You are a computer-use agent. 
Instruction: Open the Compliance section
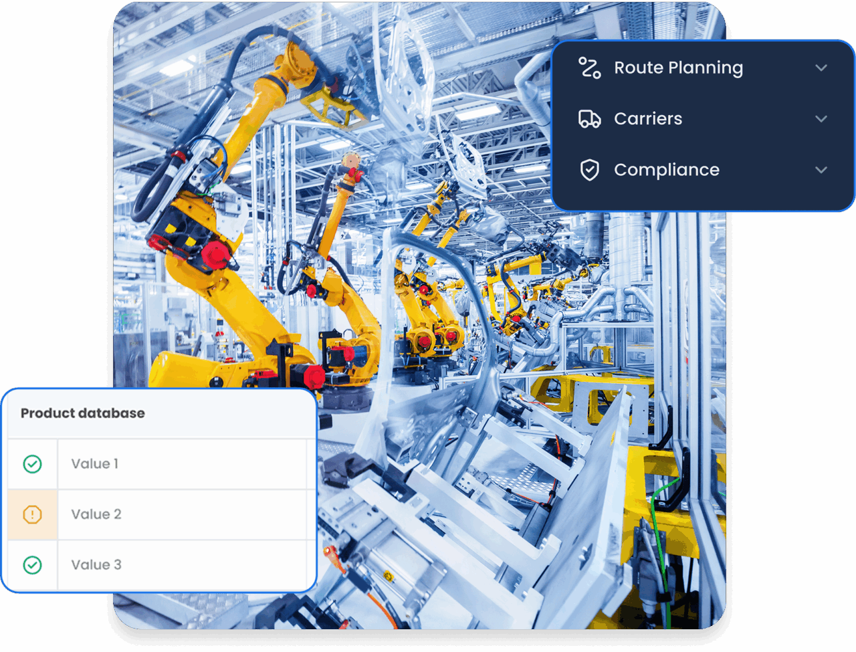point(666,170)
